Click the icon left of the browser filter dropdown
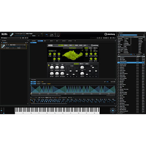Screen dimensions: 146x146 point(118,35)
